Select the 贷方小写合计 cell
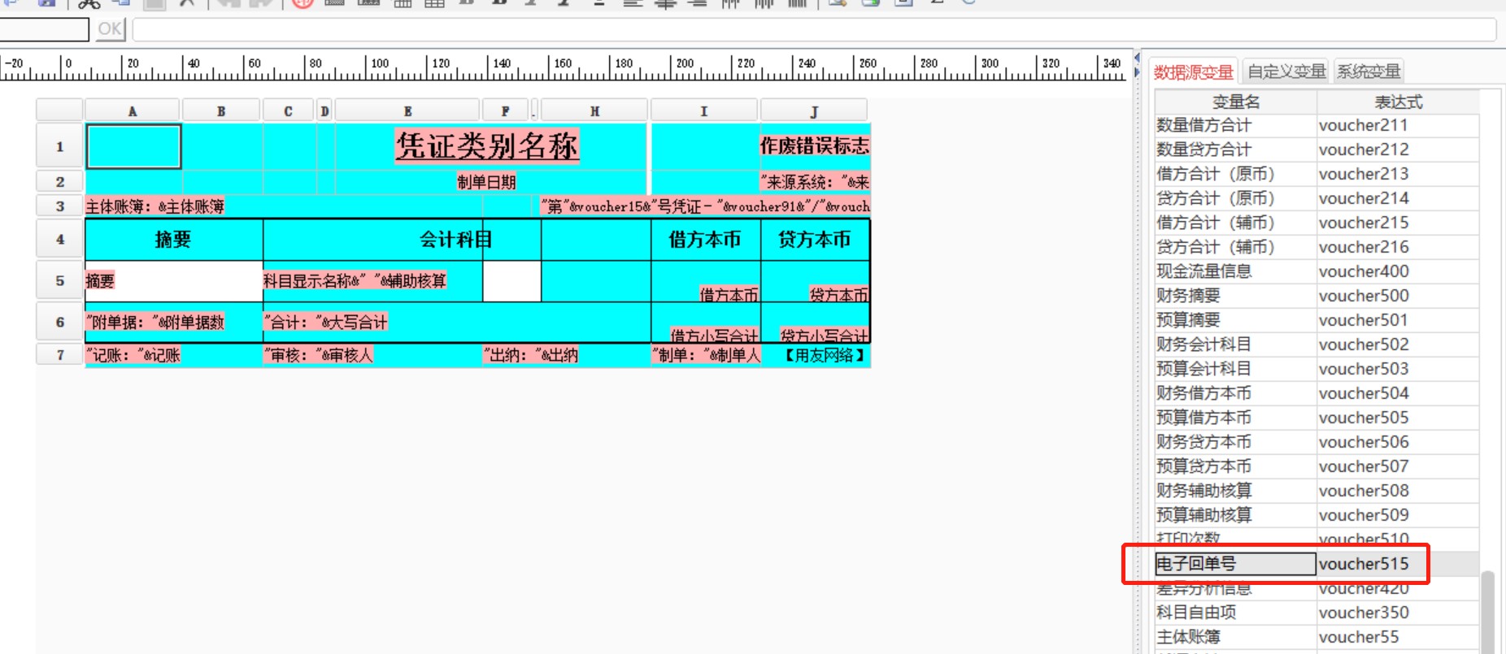Image resolution: width=1506 pixels, height=654 pixels. (823, 335)
